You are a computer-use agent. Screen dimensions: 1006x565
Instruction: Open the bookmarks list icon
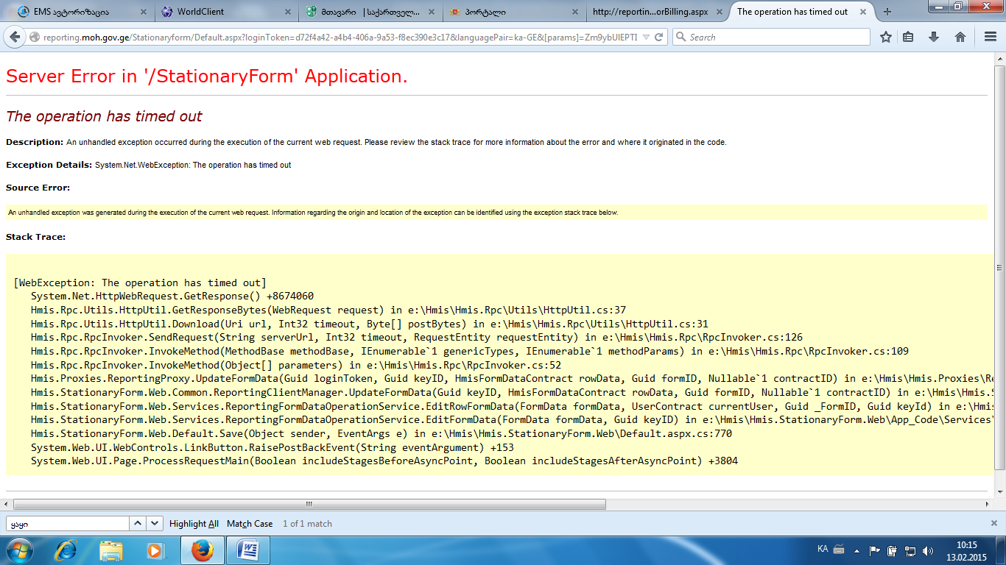[909, 37]
